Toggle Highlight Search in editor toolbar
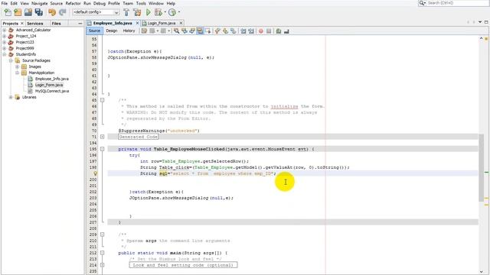Screen dimensions: 490x275 pos(200,31)
